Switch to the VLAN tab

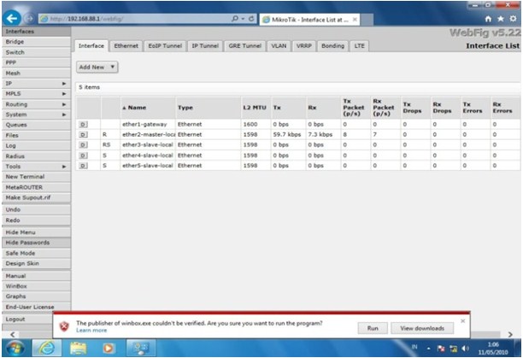279,46
